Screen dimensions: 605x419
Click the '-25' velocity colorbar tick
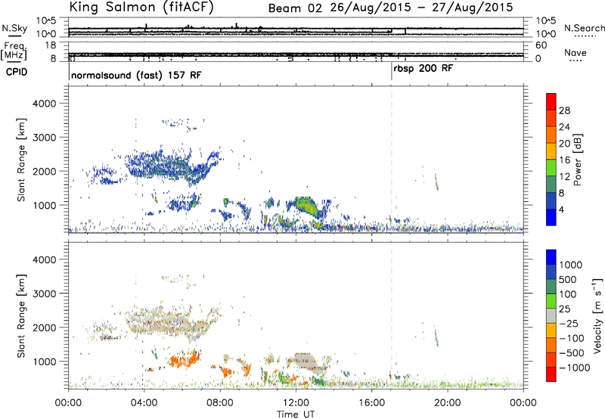pyautogui.click(x=569, y=323)
